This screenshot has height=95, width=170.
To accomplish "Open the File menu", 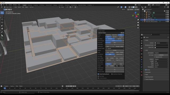I will pos(3,5).
